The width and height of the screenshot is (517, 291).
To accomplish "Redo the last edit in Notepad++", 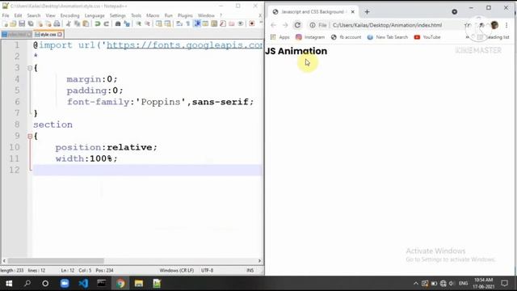I will click(x=106, y=23).
